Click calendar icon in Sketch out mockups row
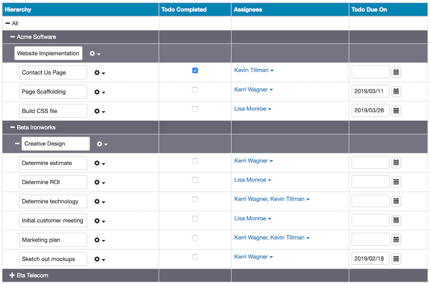Image resolution: width=429 pixels, height=284 pixels. coord(396,259)
